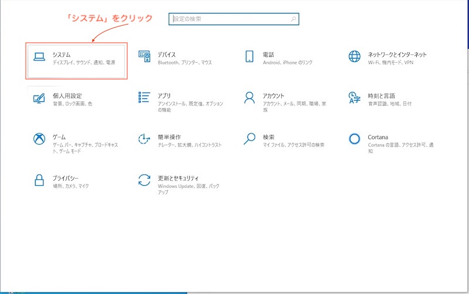This screenshot has height=294, width=469.
Task: Focus the settings search field (設定の検索)
Action: (x=233, y=19)
